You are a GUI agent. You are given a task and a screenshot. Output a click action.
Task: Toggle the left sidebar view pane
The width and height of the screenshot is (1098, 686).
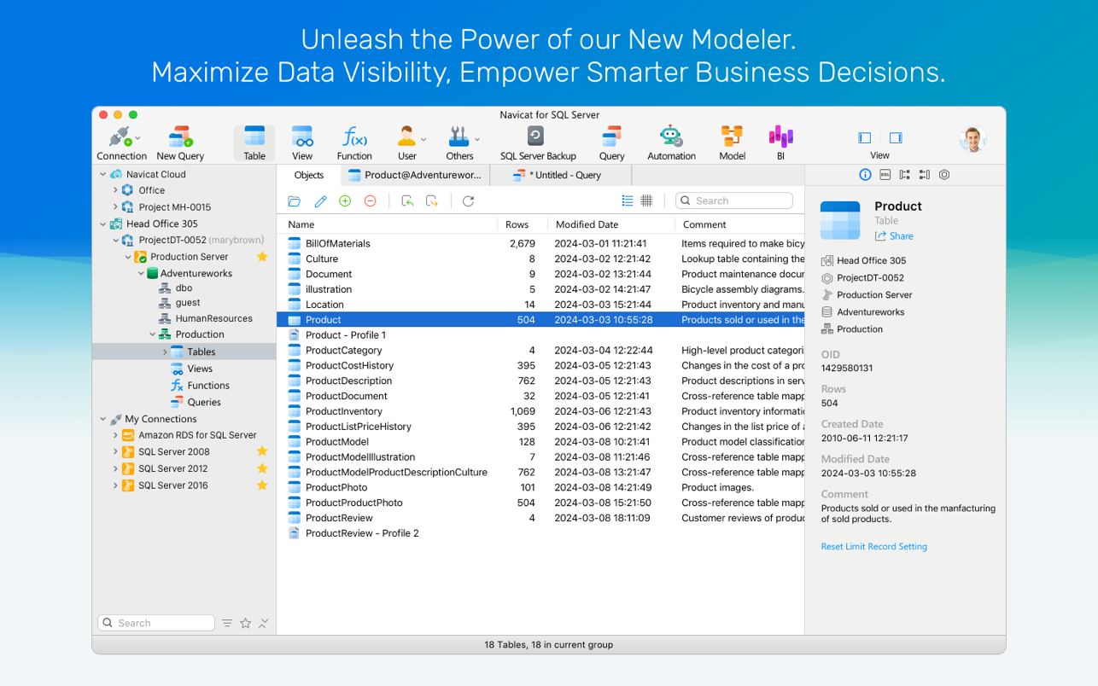(x=865, y=137)
